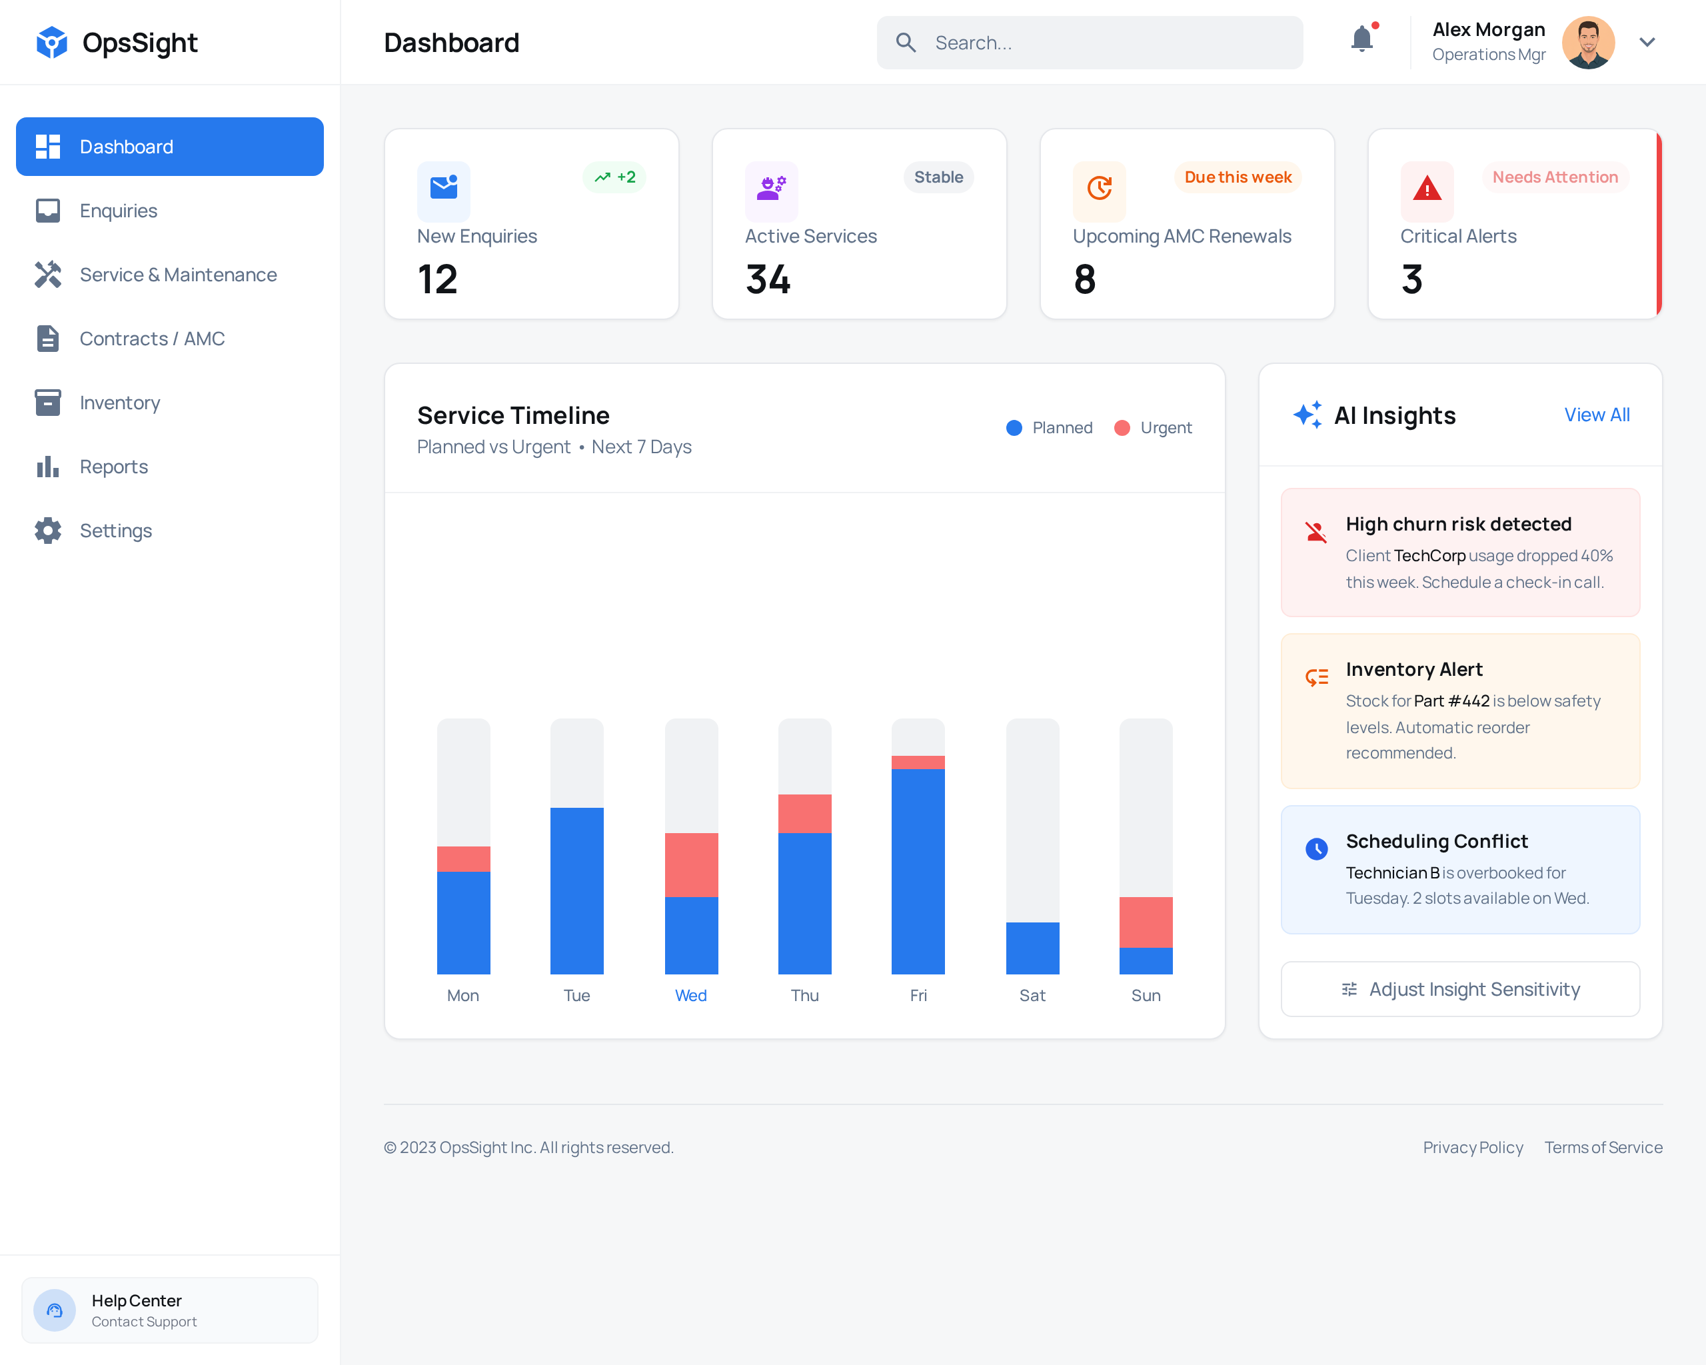Click the Active Services count 34
1706x1365 pixels.
tap(768, 279)
